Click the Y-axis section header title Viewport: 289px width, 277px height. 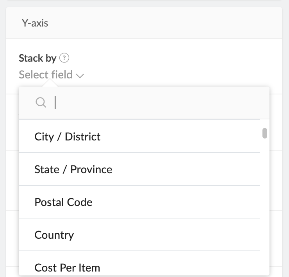35,23
